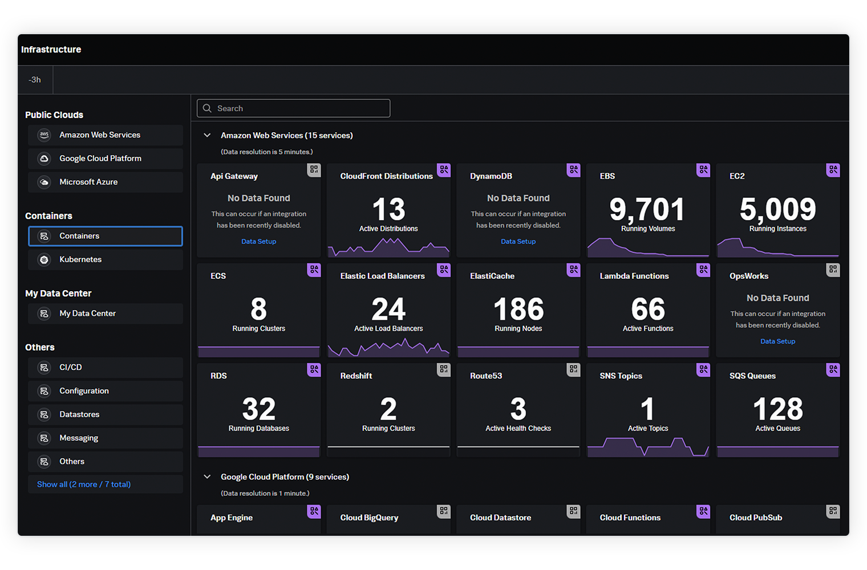This screenshot has height=570, width=867.
Task: Click inside the Search field
Action: (293, 108)
